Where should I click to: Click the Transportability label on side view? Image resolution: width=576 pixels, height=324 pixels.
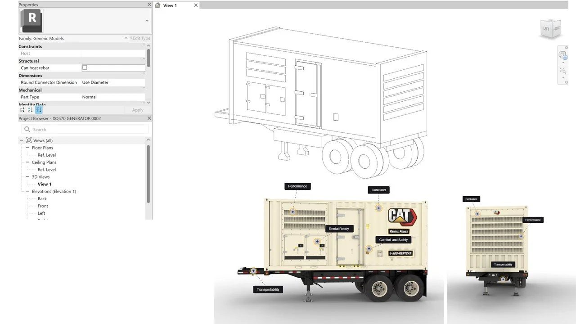click(268, 289)
